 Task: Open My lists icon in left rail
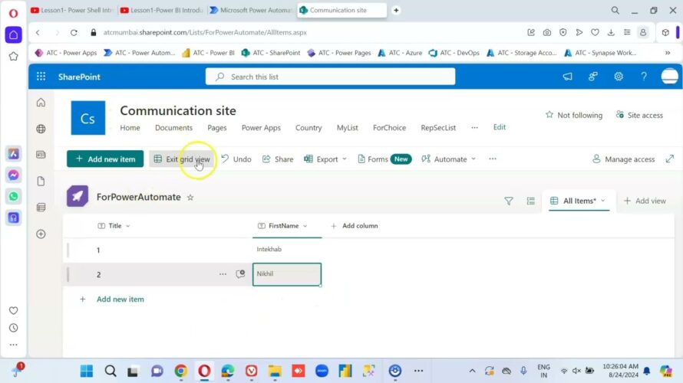(x=41, y=208)
